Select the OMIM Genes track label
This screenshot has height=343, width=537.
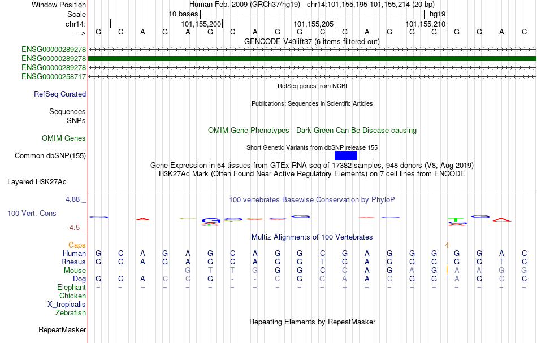tap(64, 138)
